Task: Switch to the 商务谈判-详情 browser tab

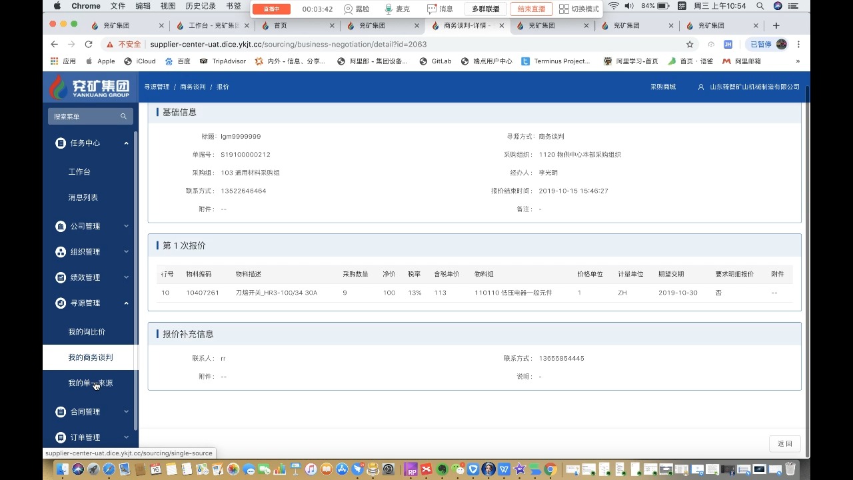Action: tap(466, 25)
